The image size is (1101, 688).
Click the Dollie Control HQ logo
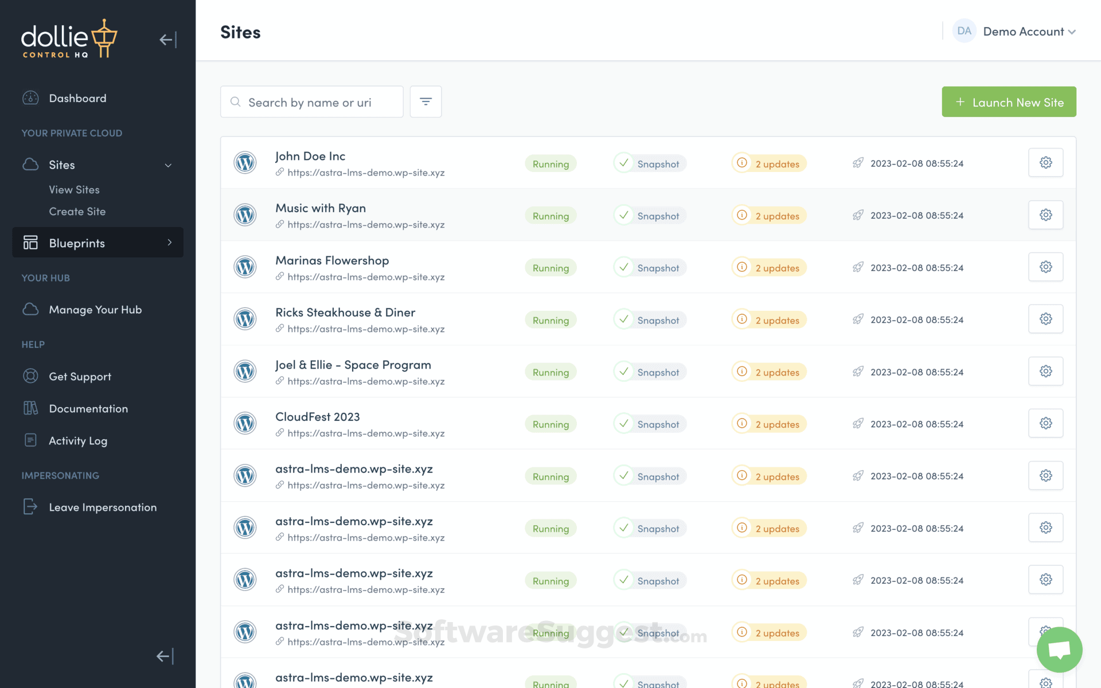point(69,39)
